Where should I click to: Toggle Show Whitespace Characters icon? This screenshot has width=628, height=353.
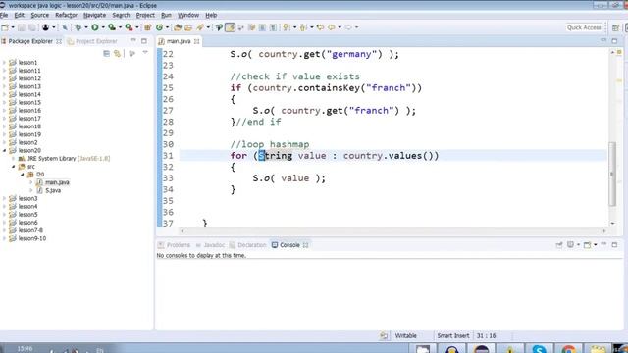click(273, 27)
